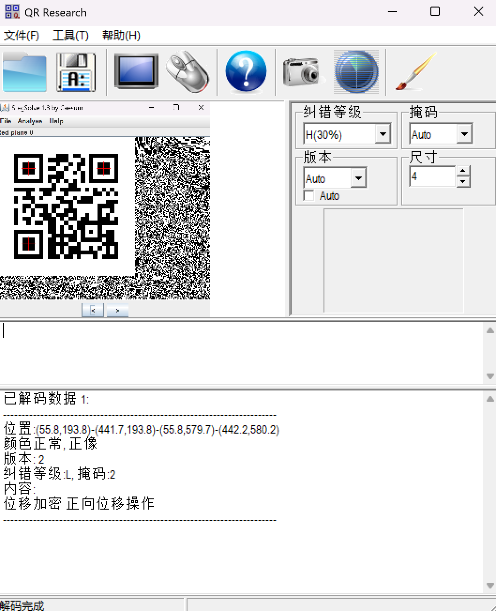Screen dimensions: 496x611
Task: Expand the 版本 Auto dropdown
Action: (359, 178)
